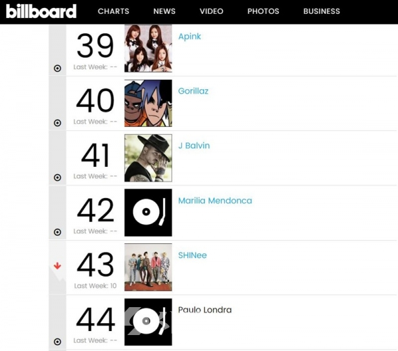Open the CHARTS menu
398x351 pixels.
coord(113,11)
